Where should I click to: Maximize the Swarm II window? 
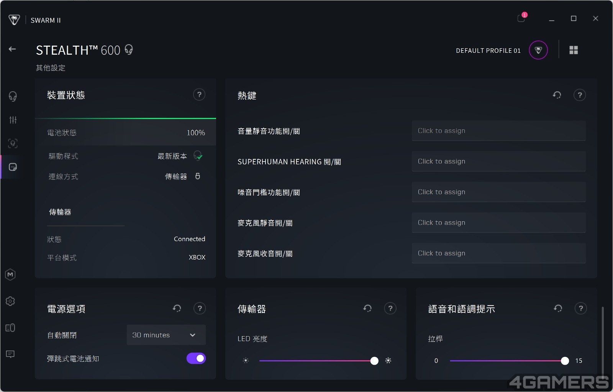574,18
